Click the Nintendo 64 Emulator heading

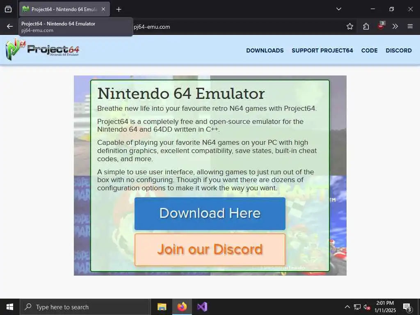[x=181, y=94]
